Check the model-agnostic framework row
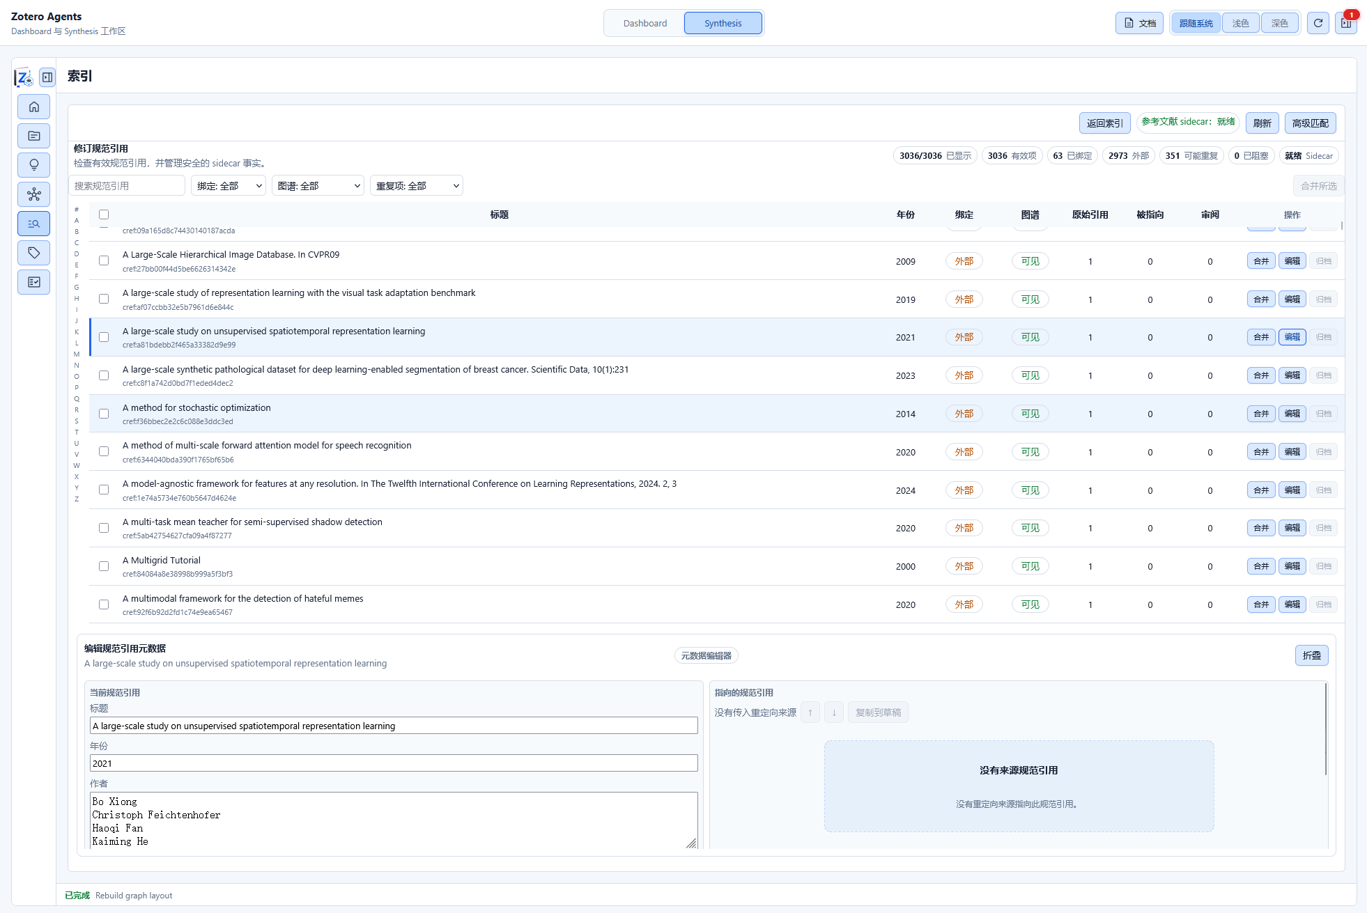 click(x=104, y=490)
